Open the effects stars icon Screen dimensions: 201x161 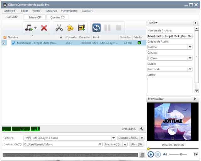click(70, 28)
